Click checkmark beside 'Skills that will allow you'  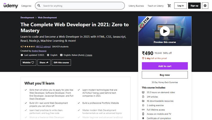pyautogui.click(x=26, y=90)
